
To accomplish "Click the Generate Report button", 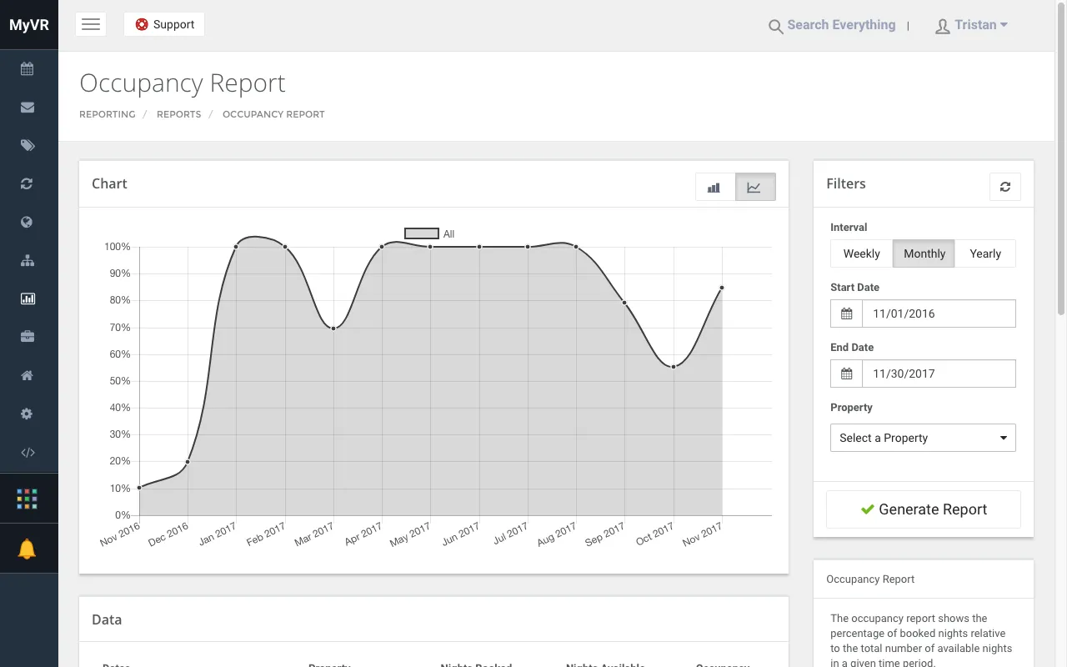I will [x=924, y=509].
